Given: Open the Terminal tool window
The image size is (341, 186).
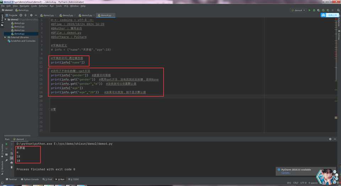Looking at the screenshot, I should pyautogui.click(x=11, y=179).
